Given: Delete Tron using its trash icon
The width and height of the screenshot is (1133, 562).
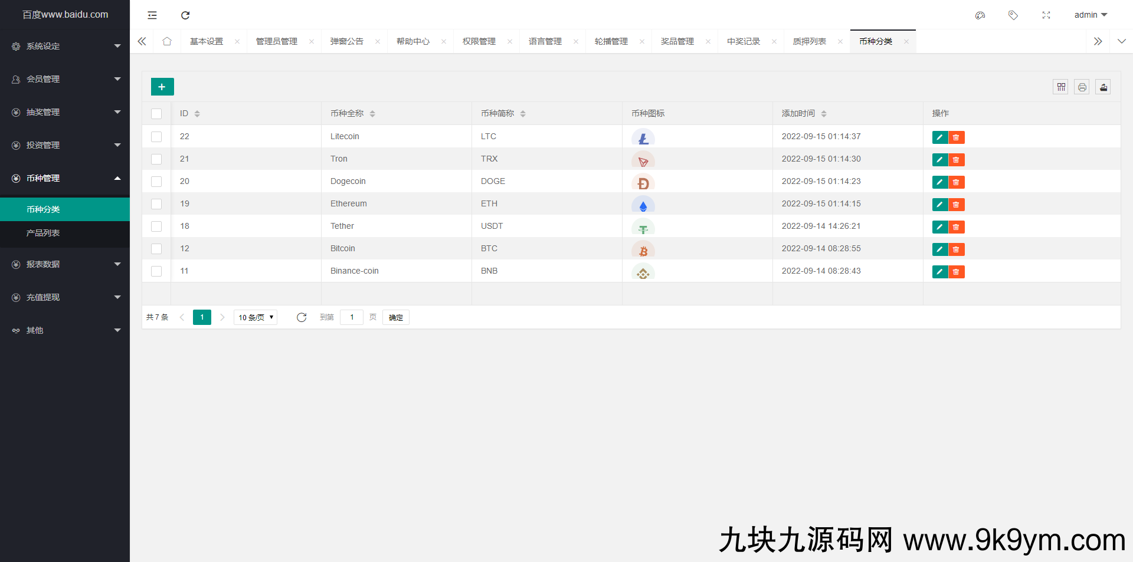Looking at the screenshot, I should point(957,160).
